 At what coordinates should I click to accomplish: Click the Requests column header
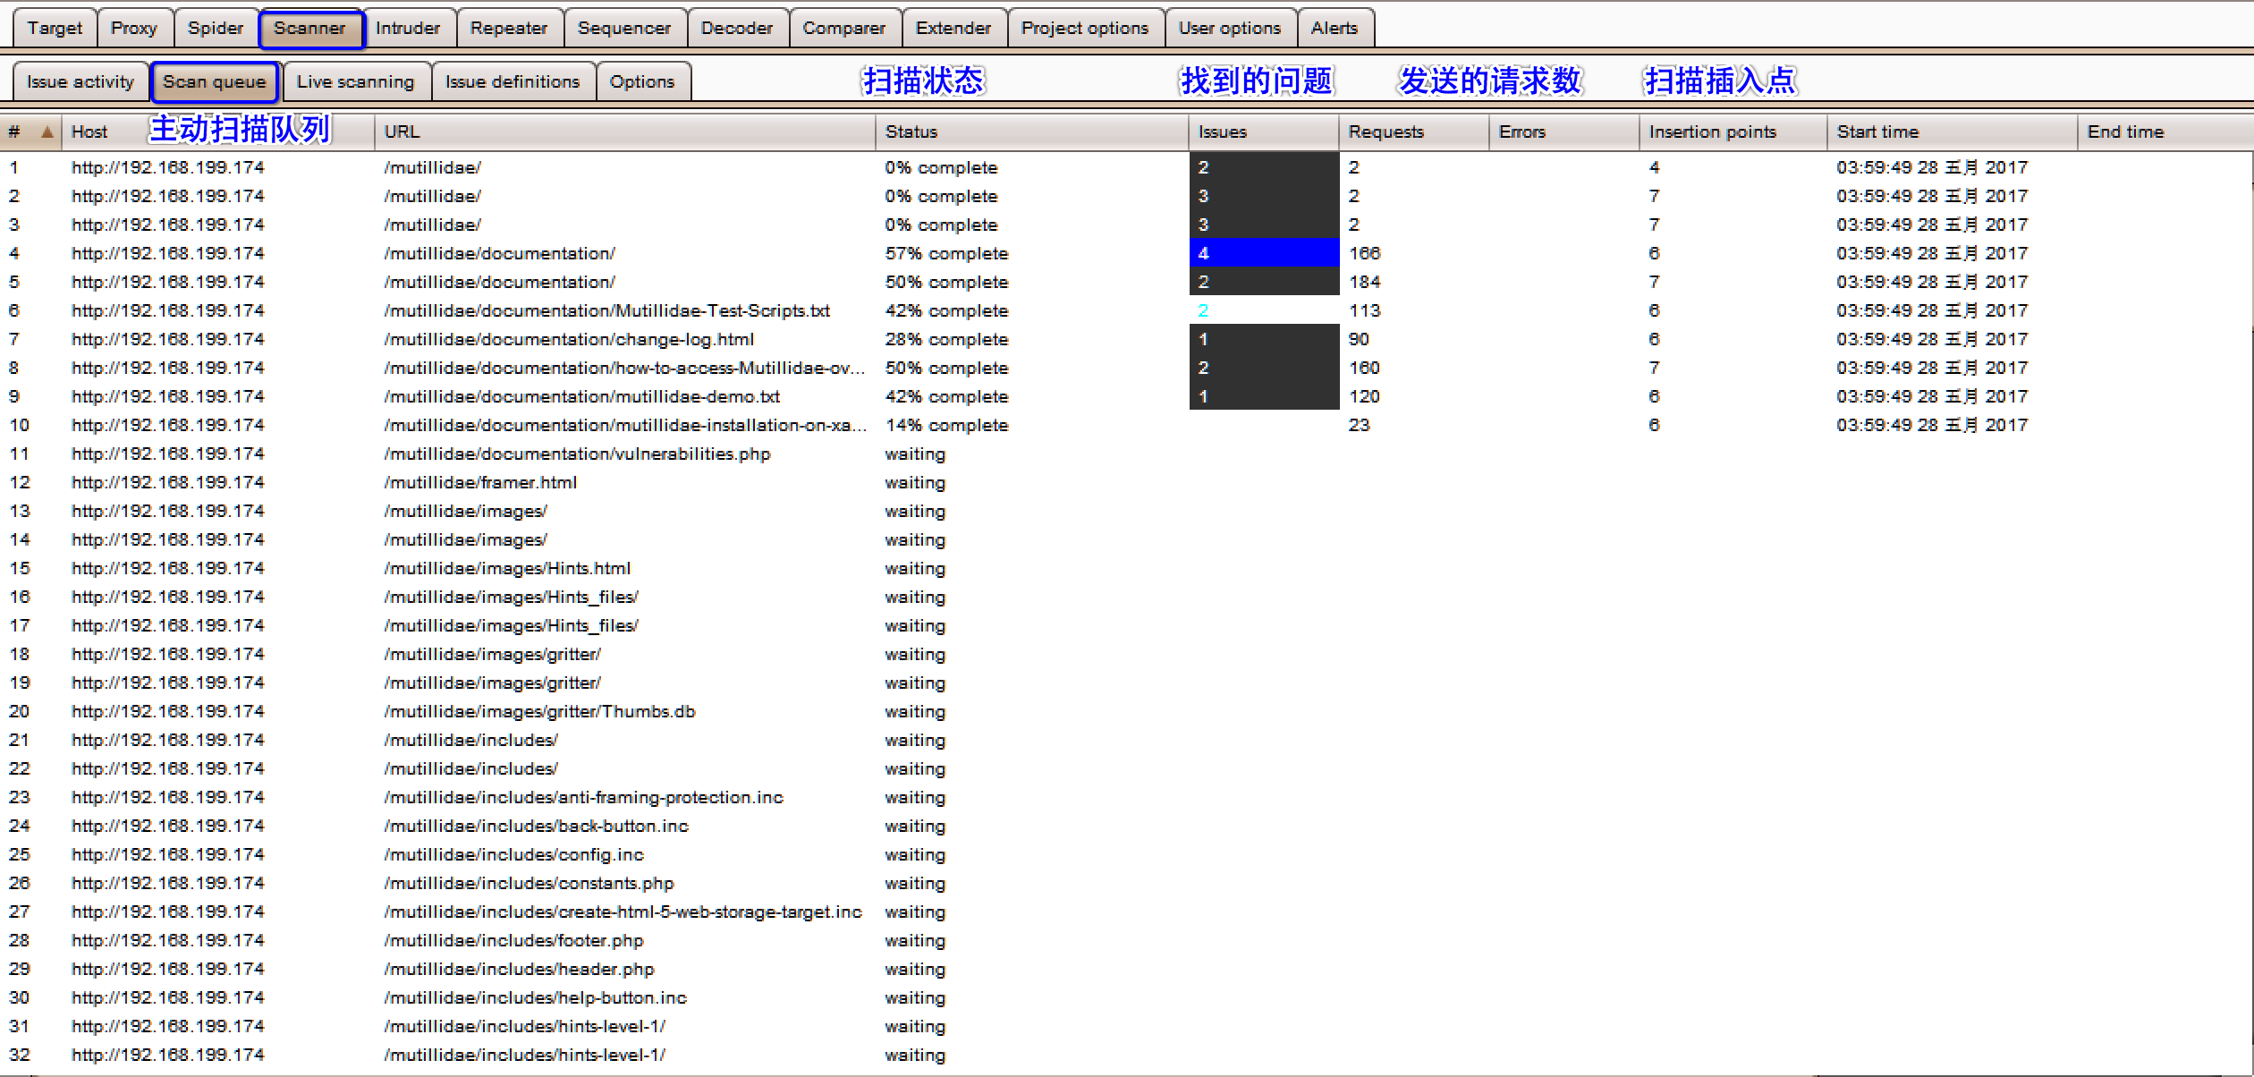(1385, 132)
